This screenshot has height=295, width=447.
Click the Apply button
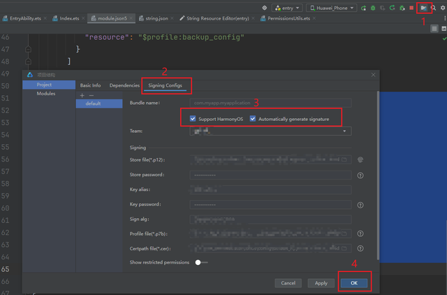coord(321,283)
